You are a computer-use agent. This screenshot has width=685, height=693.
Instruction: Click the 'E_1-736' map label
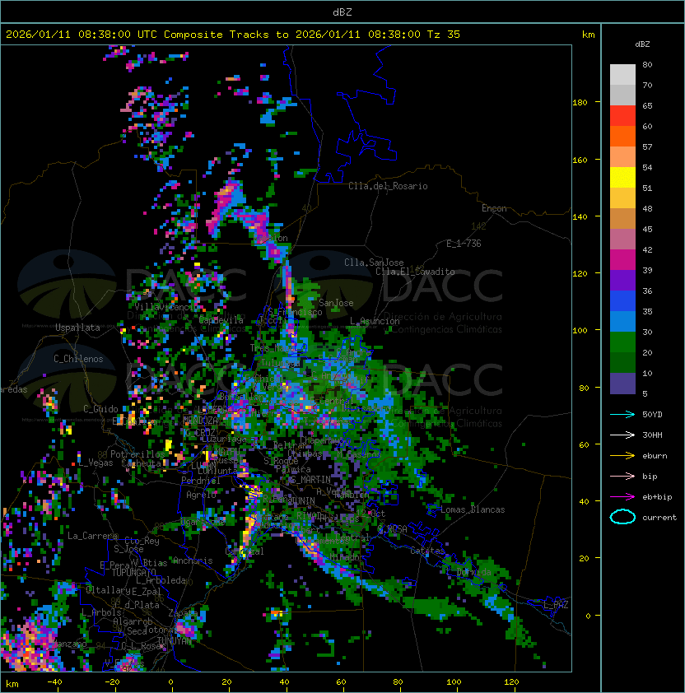[464, 244]
